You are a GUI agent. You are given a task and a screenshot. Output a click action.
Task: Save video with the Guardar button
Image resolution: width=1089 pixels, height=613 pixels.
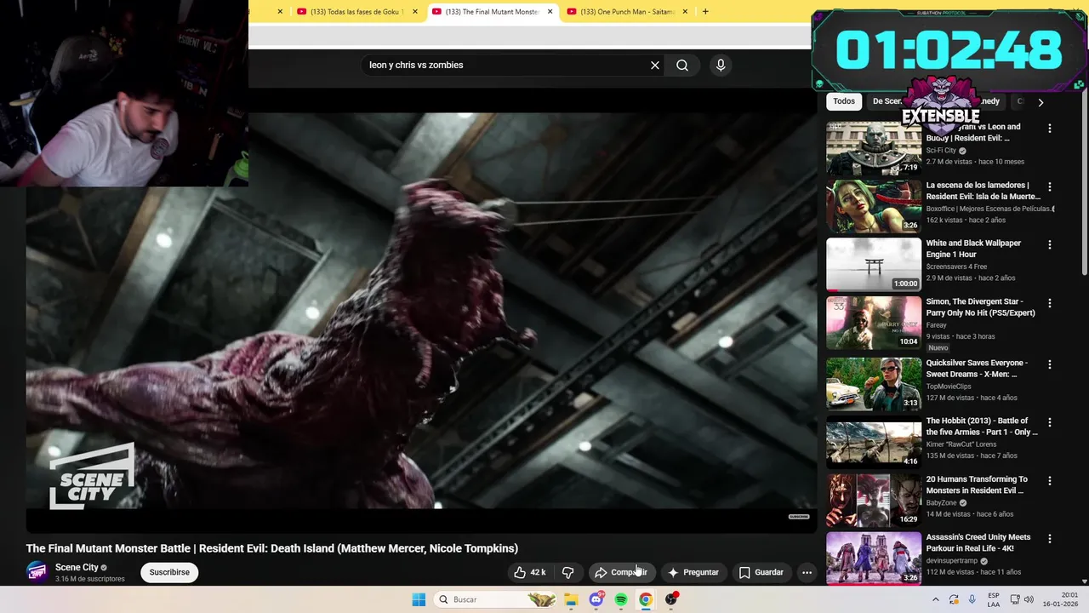761,572
